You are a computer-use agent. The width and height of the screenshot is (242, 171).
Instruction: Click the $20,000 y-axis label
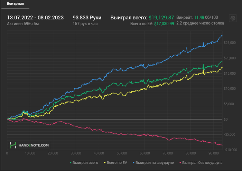(x=230, y=58)
